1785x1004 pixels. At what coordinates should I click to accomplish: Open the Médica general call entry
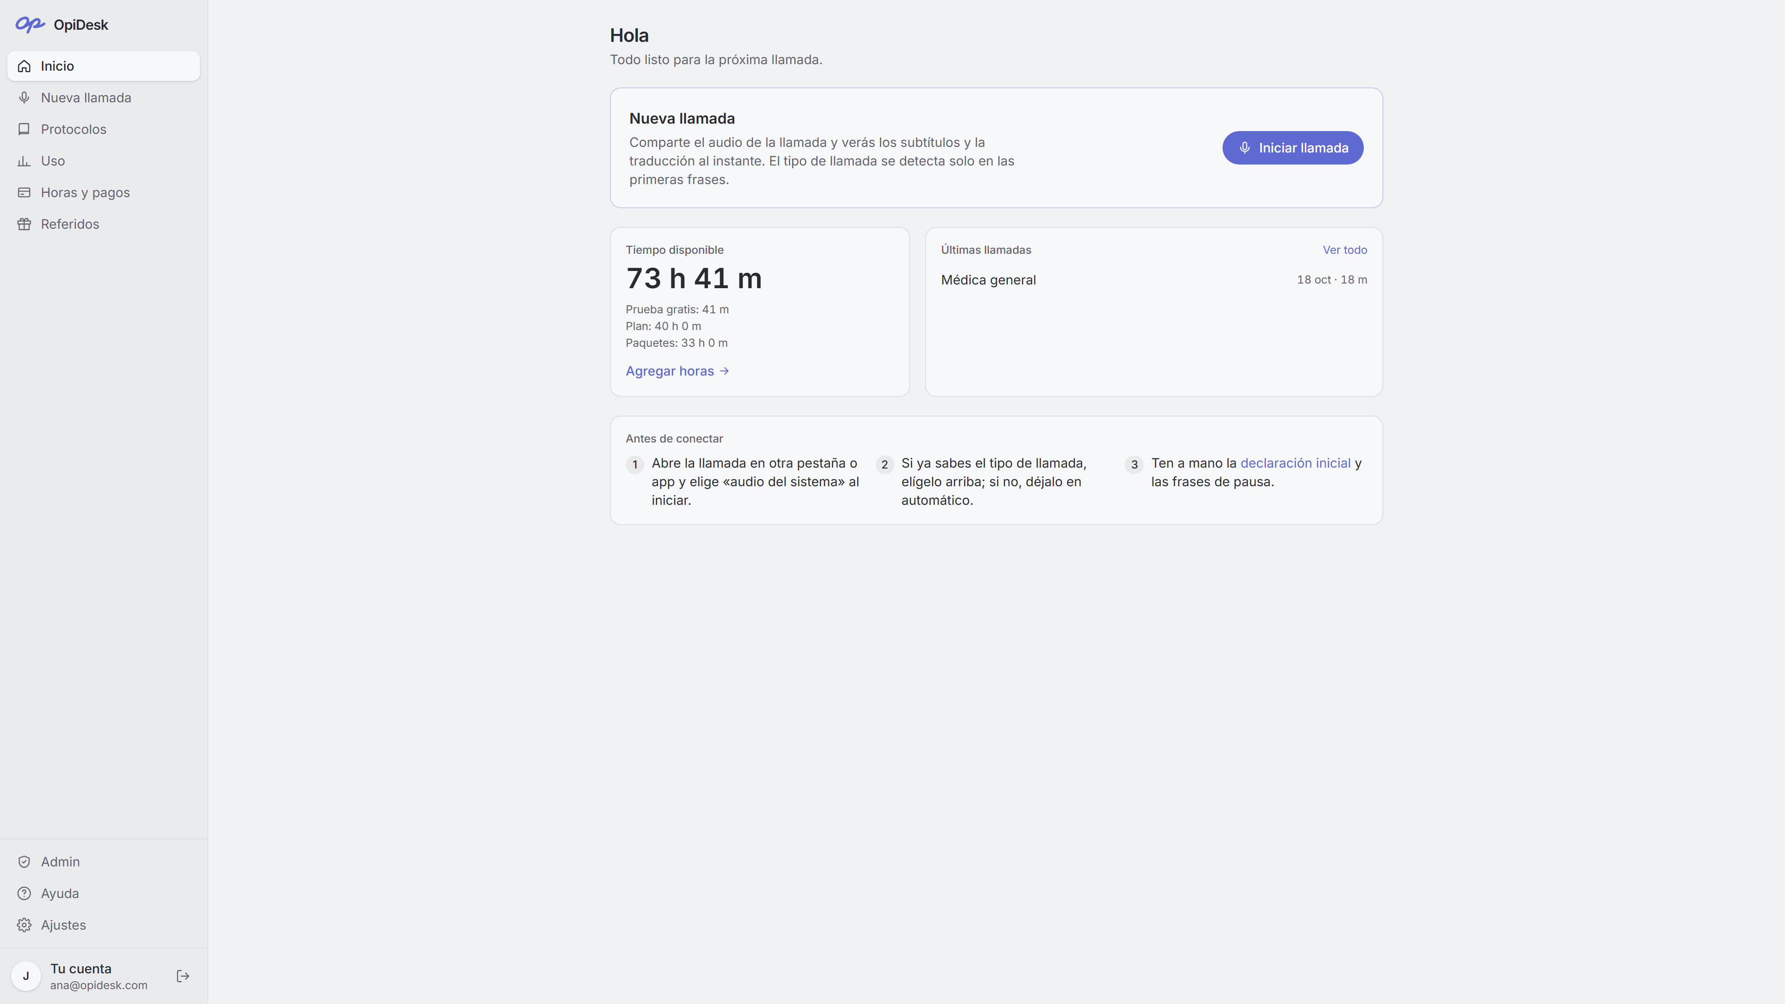coord(1154,280)
